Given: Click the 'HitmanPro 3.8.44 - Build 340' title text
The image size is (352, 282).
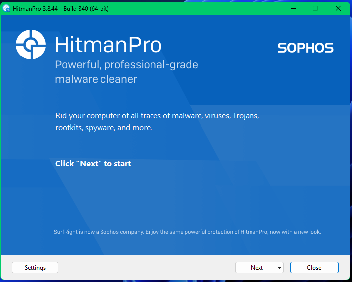Looking at the screenshot, I should (61, 9).
